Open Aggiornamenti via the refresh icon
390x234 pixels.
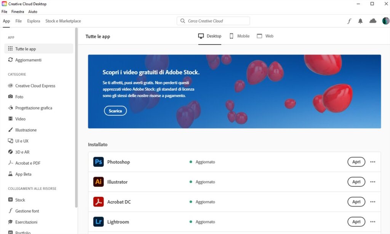(11, 60)
